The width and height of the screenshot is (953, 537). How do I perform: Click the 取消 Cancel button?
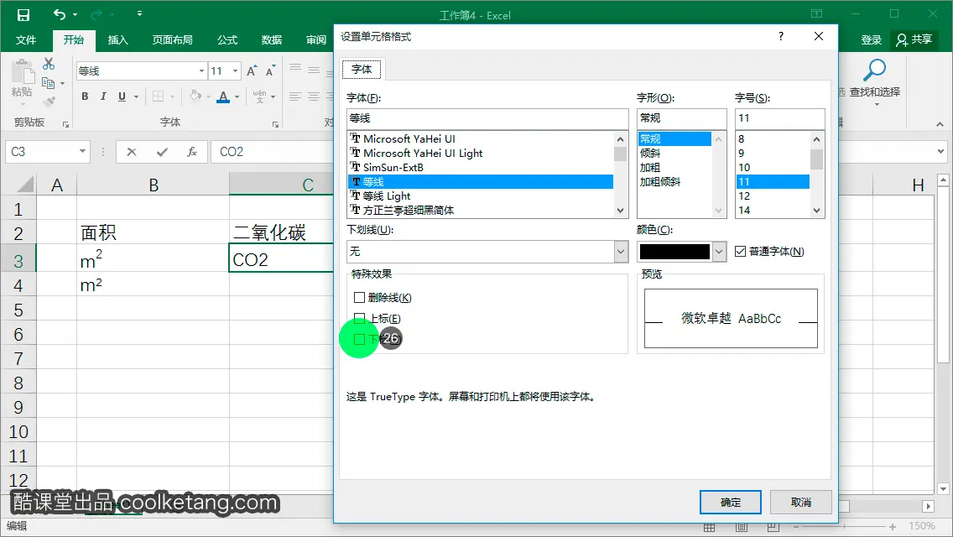click(801, 503)
